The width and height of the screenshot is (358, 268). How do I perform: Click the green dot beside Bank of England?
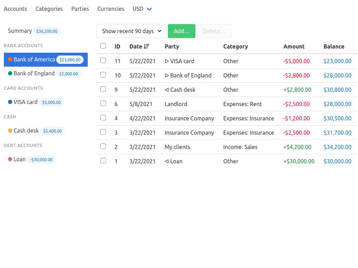(x=10, y=74)
